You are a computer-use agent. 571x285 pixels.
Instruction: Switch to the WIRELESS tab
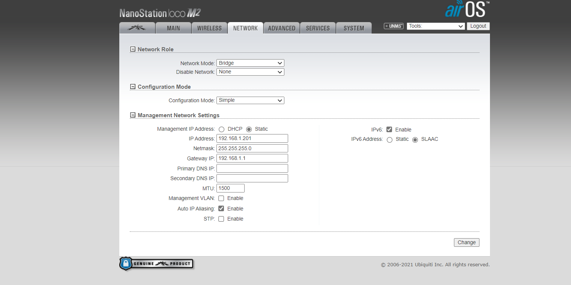point(209,28)
